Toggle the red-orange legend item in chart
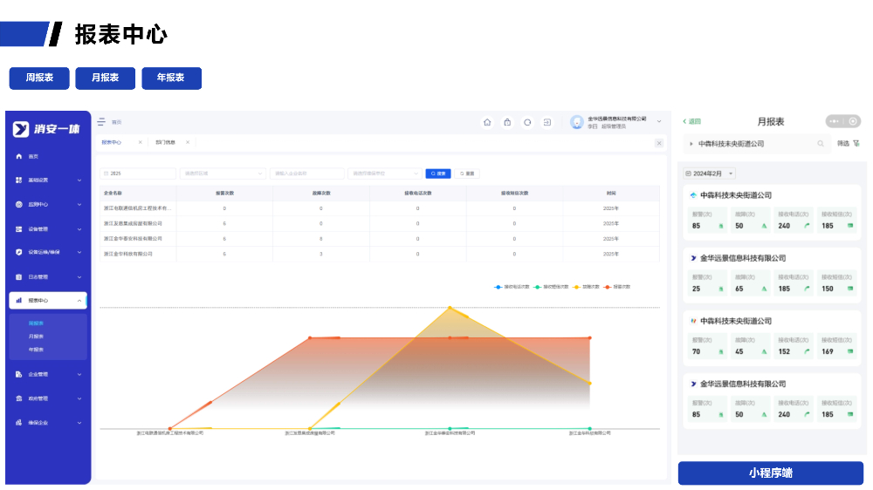This screenshot has width=873, height=490. point(617,287)
